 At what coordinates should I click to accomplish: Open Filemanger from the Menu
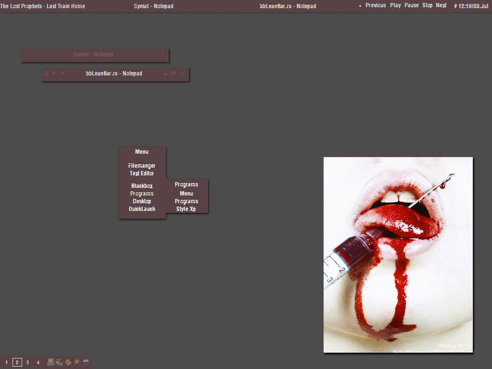[142, 166]
